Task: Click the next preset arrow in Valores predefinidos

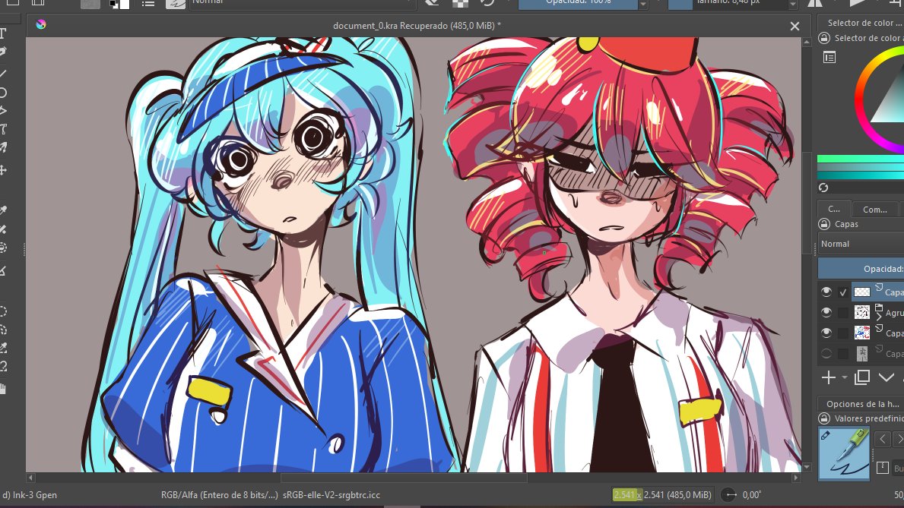Action: [897, 439]
